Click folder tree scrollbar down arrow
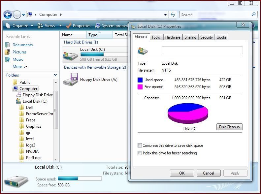The image size is (261, 194). pos(56,159)
